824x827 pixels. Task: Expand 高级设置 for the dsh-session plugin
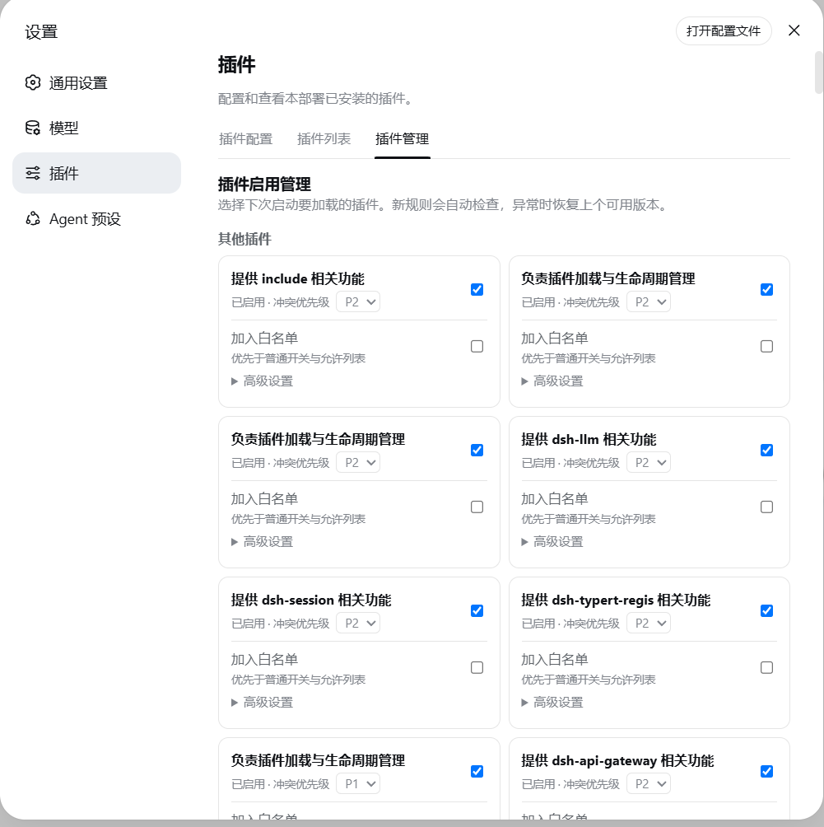pos(262,703)
